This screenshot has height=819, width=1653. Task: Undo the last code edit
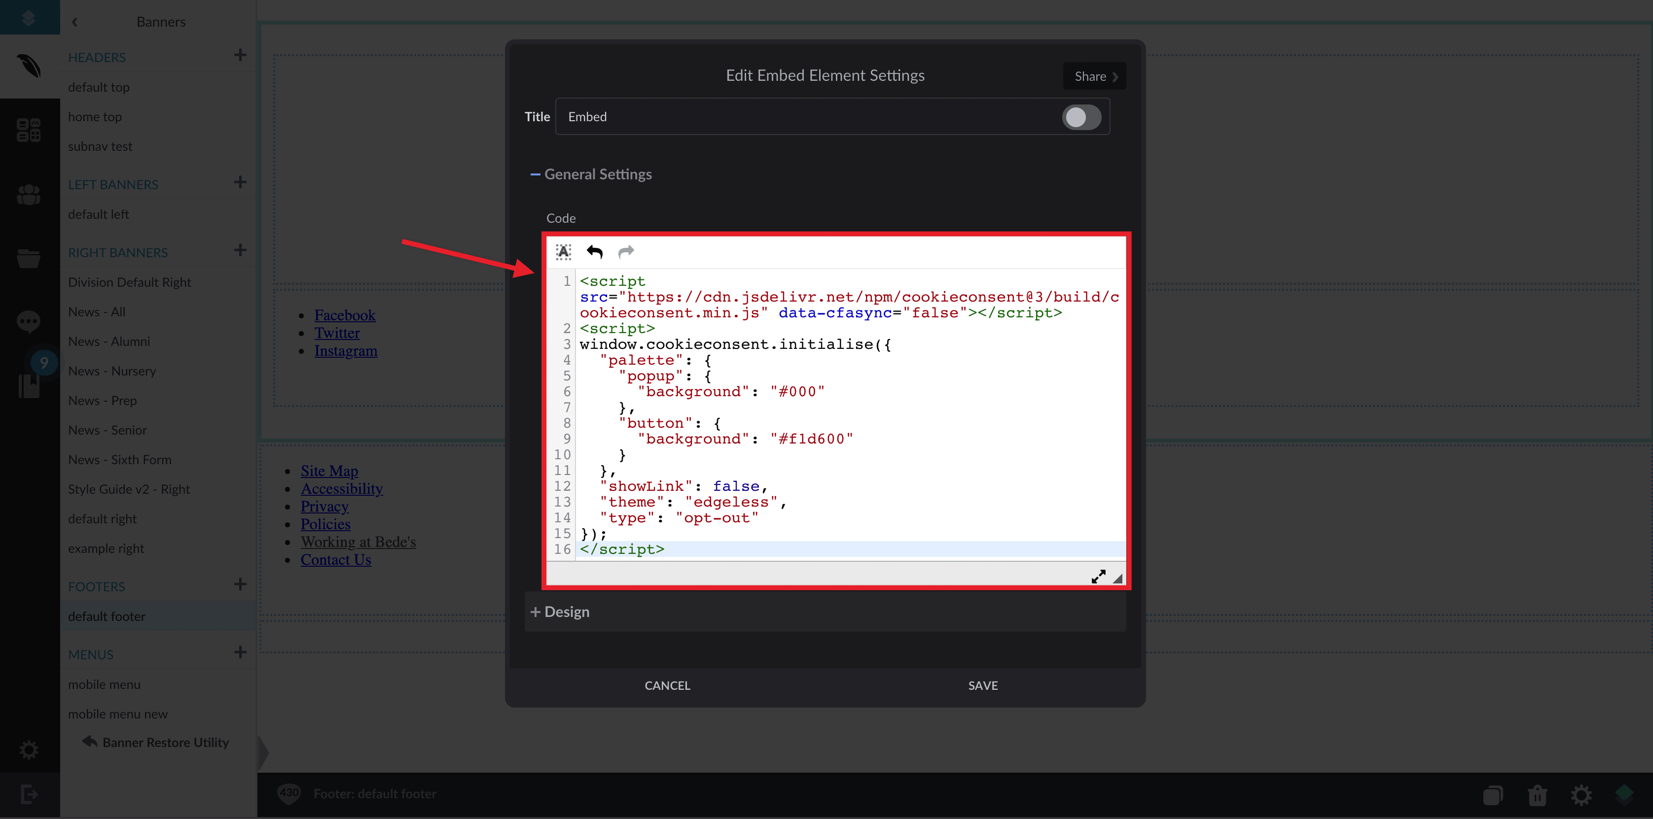(x=595, y=252)
